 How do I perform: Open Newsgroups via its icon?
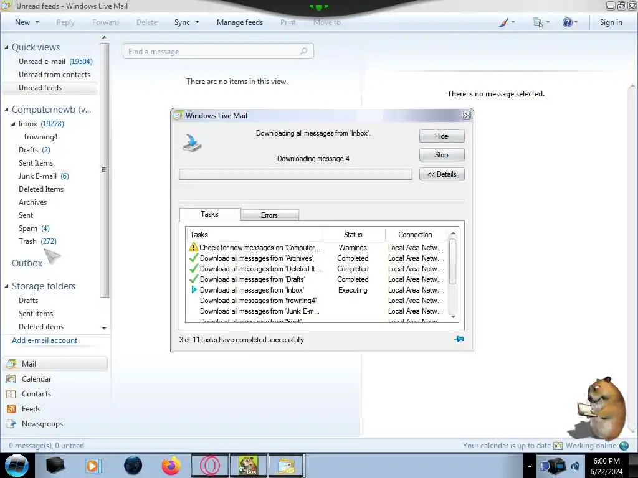pyautogui.click(x=11, y=424)
